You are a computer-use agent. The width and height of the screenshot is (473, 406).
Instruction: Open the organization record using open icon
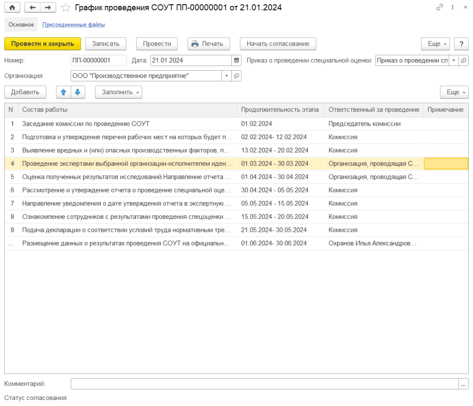236,76
